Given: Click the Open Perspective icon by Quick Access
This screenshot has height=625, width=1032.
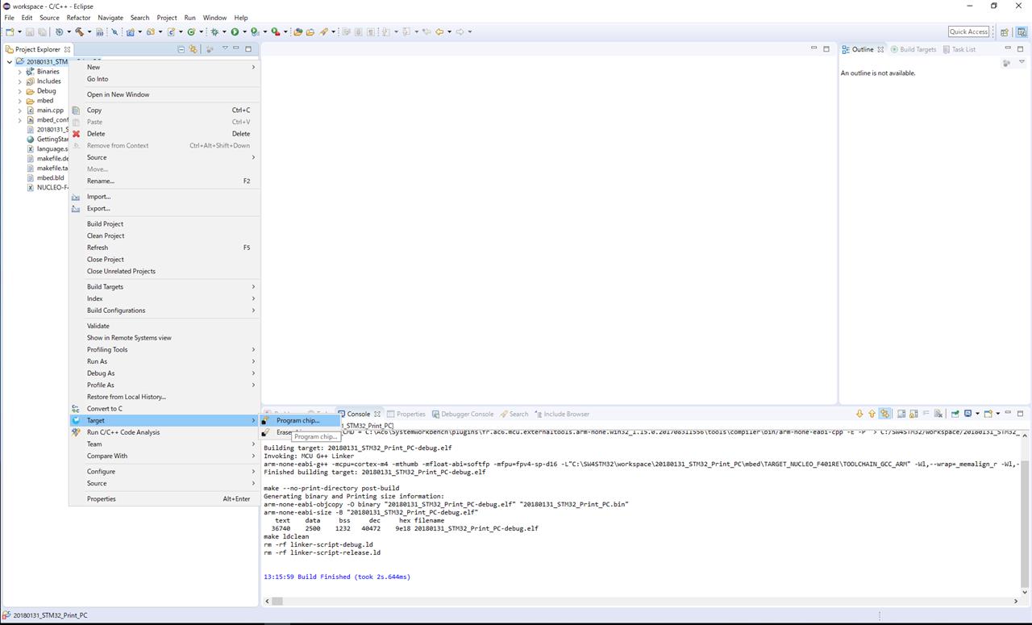Looking at the screenshot, I should (x=1005, y=31).
